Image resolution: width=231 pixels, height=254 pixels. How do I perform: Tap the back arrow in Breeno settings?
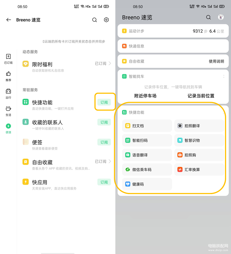coord(9,20)
